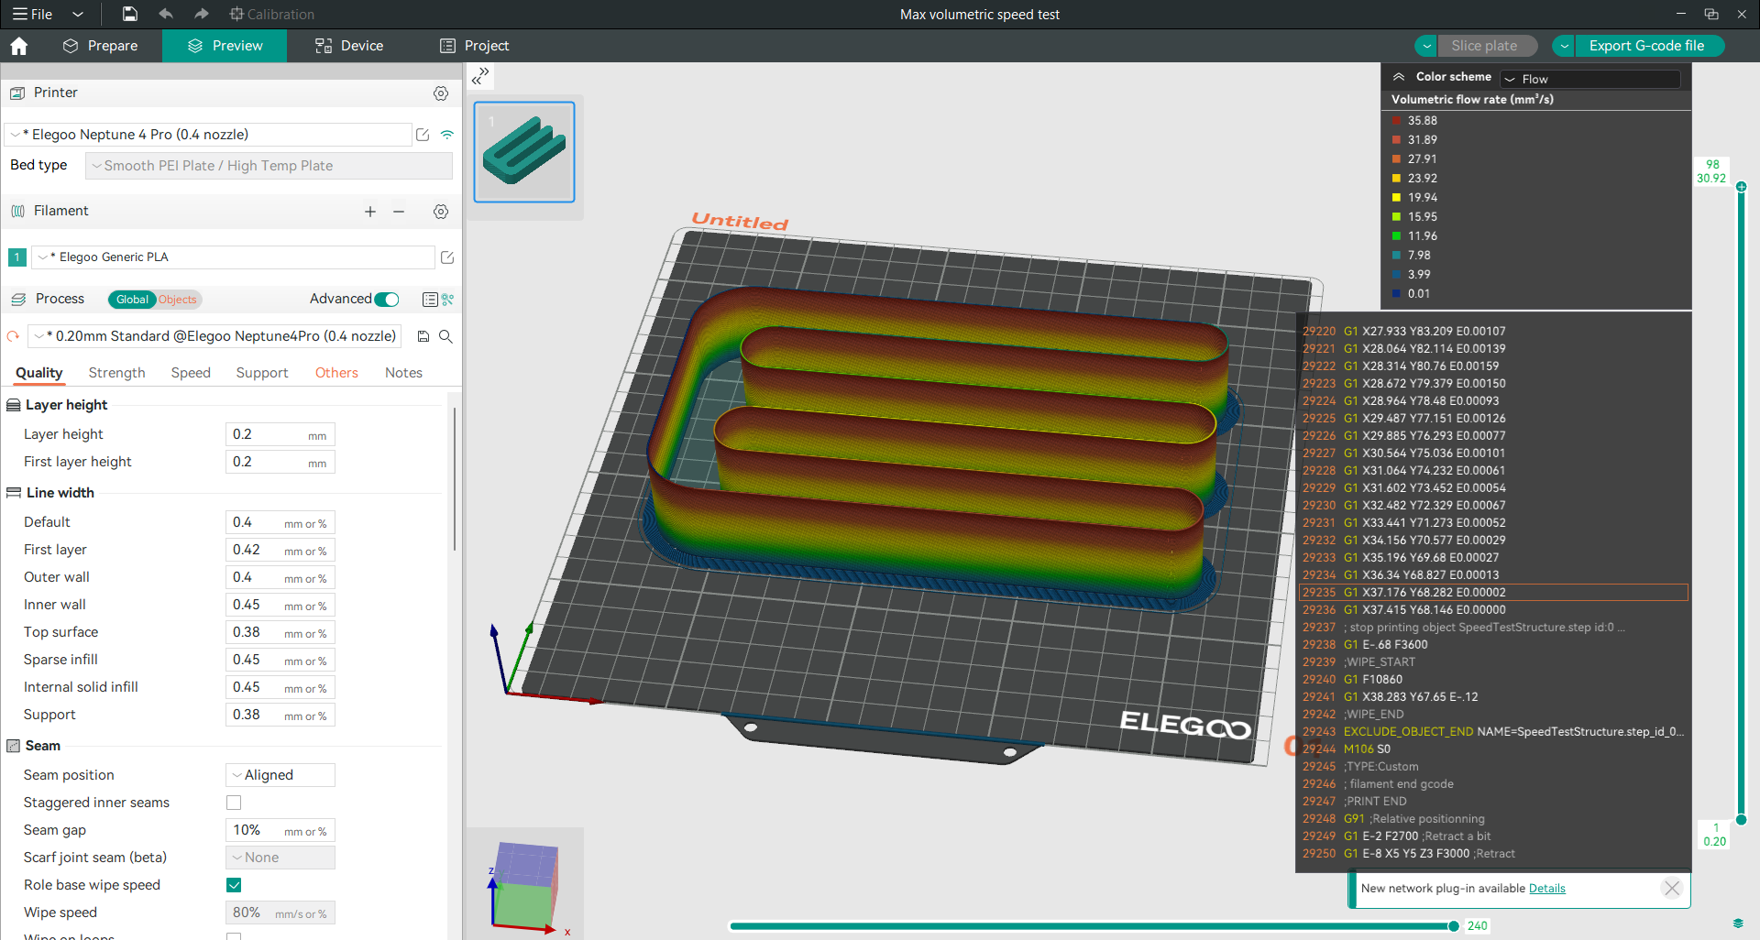The width and height of the screenshot is (1760, 940).
Task: Select the plate 1 thumbnail
Action: (x=524, y=152)
